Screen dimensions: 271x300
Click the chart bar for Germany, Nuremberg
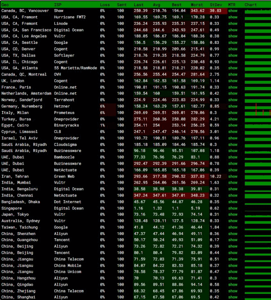[x=257, y=106]
